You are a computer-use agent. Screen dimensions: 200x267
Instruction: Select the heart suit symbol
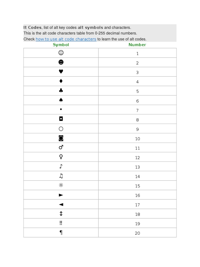pyautogui.click(x=61, y=72)
